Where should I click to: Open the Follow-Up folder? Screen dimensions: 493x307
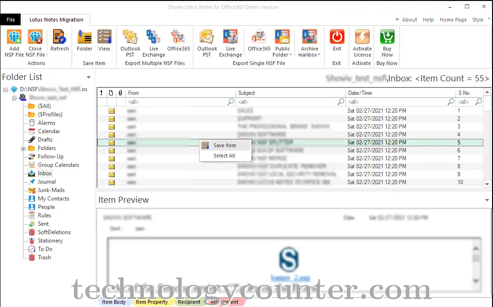tap(50, 157)
